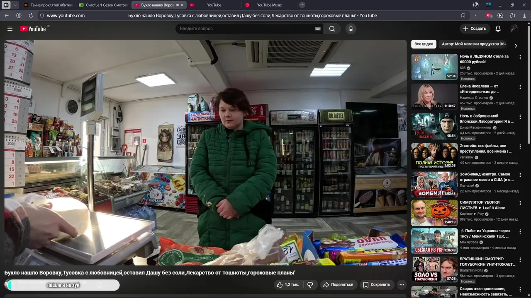Select the Автор: Мой магазин продуктов chip
The width and height of the screenshot is (531, 298).
click(x=474, y=44)
